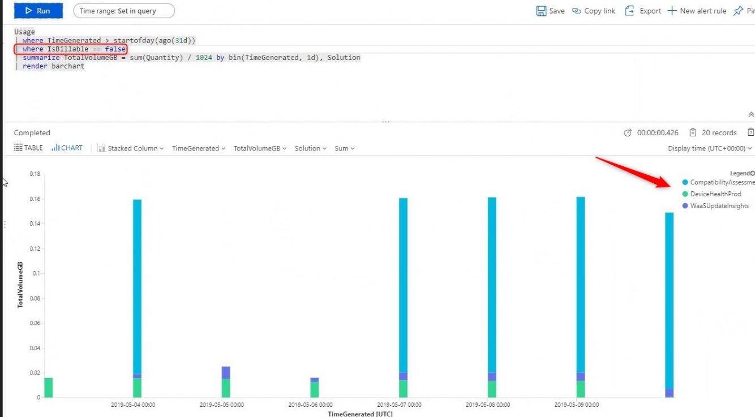Toggle the WaaSUpdateInsights legend series

(x=715, y=205)
